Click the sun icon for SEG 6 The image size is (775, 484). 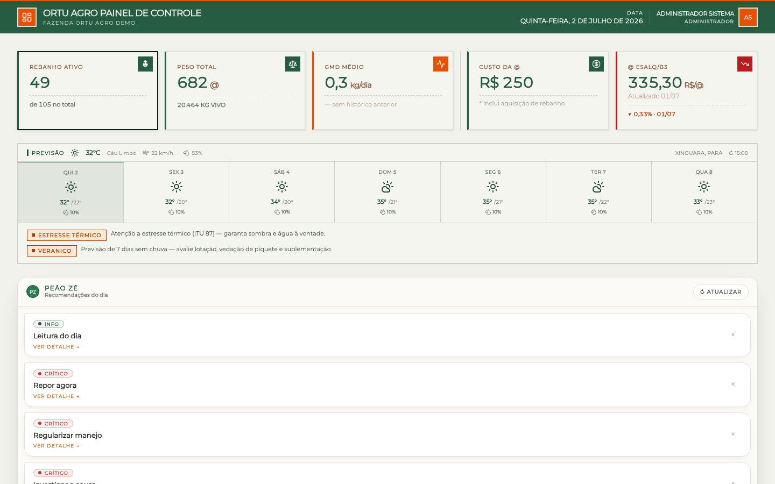click(493, 187)
